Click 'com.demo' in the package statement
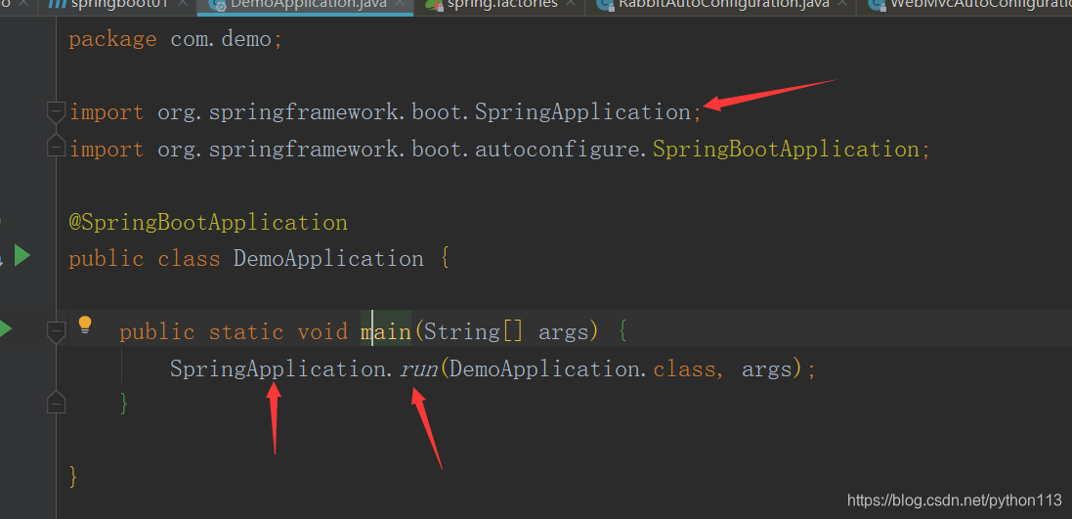The width and height of the screenshot is (1072, 519). tap(221, 39)
